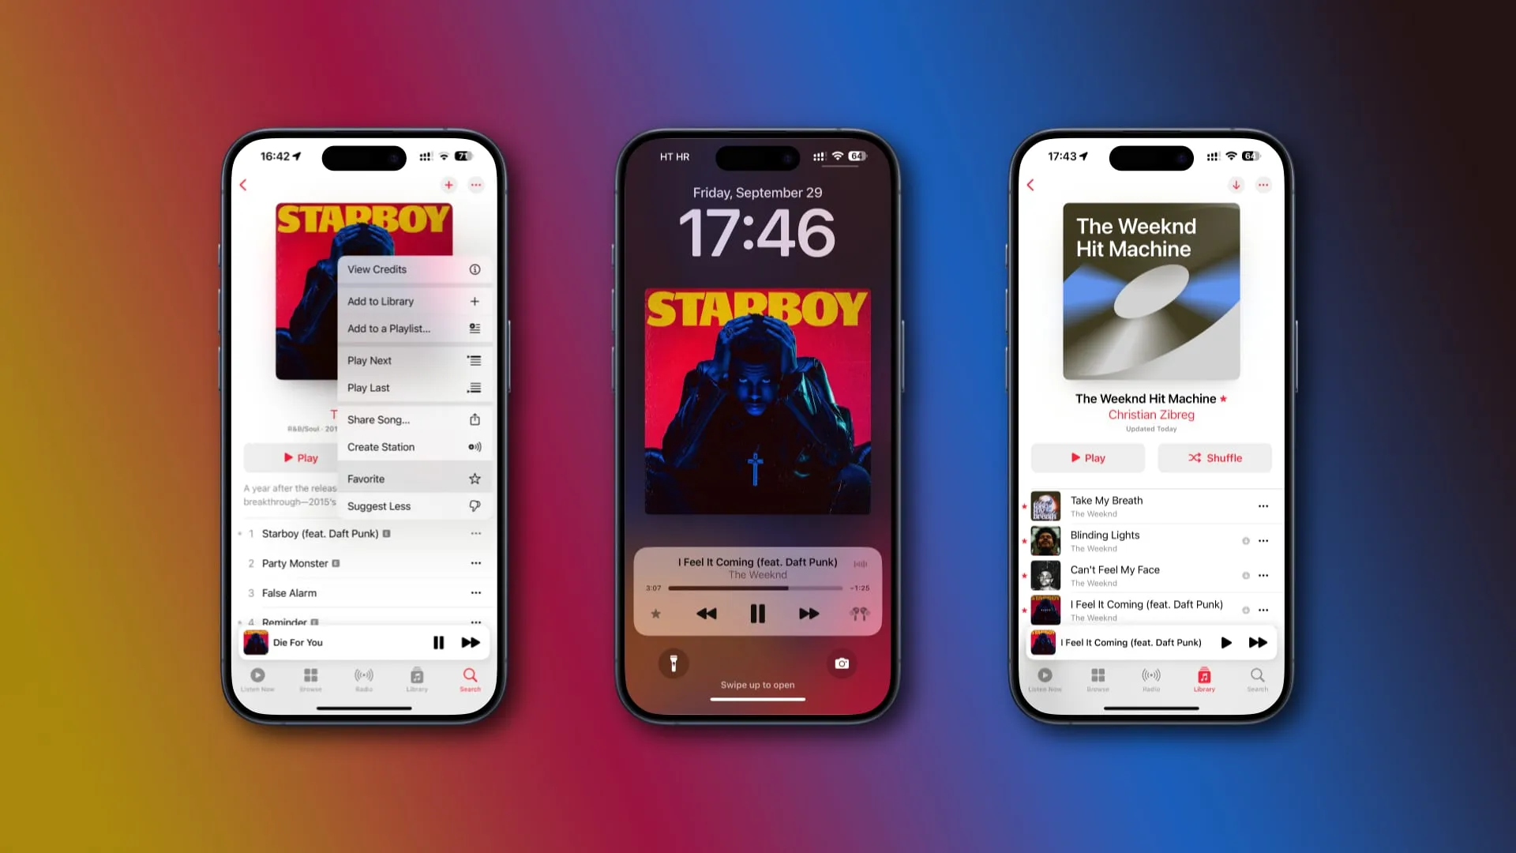Tap the Shuffle button on right phone
The width and height of the screenshot is (1516, 853).
click(1214, 458)
